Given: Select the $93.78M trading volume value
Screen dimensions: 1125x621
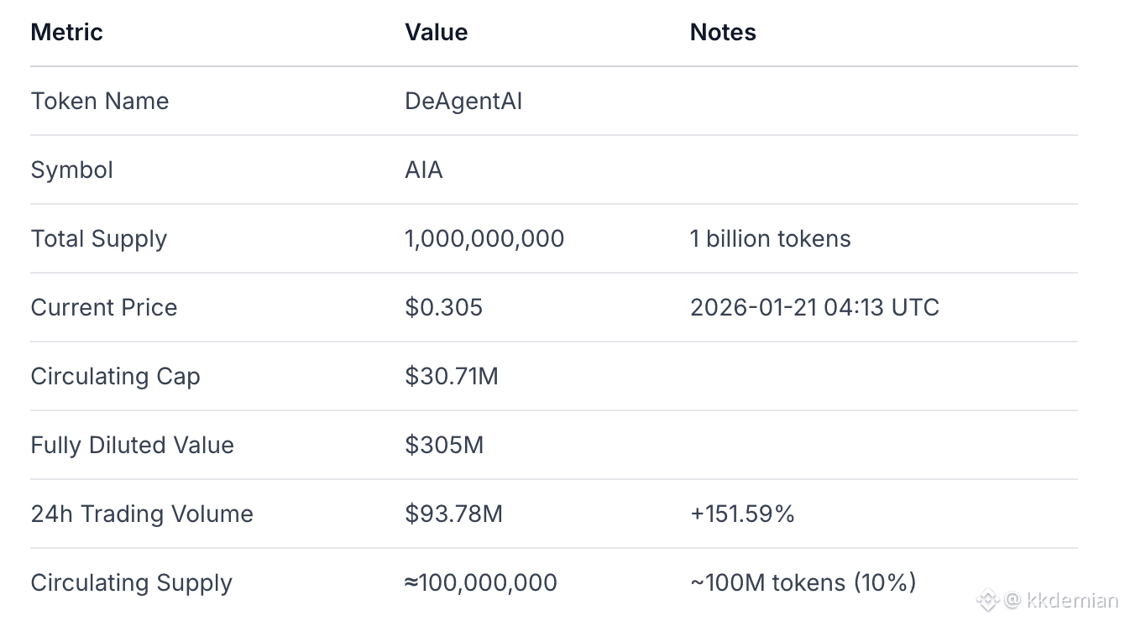Looking at the screenshot, I should point(454,514).
